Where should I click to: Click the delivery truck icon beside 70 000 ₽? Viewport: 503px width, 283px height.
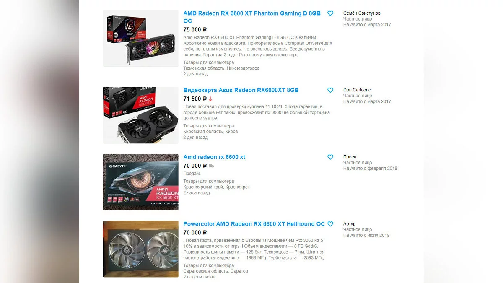211,166
